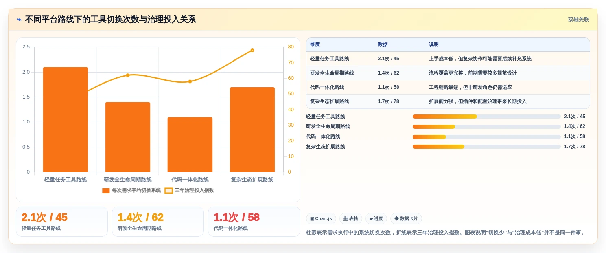
Task: Click the description 扩展能力强，但插件和配置治理带来长期投入
Action: click(x=478, y=101)
